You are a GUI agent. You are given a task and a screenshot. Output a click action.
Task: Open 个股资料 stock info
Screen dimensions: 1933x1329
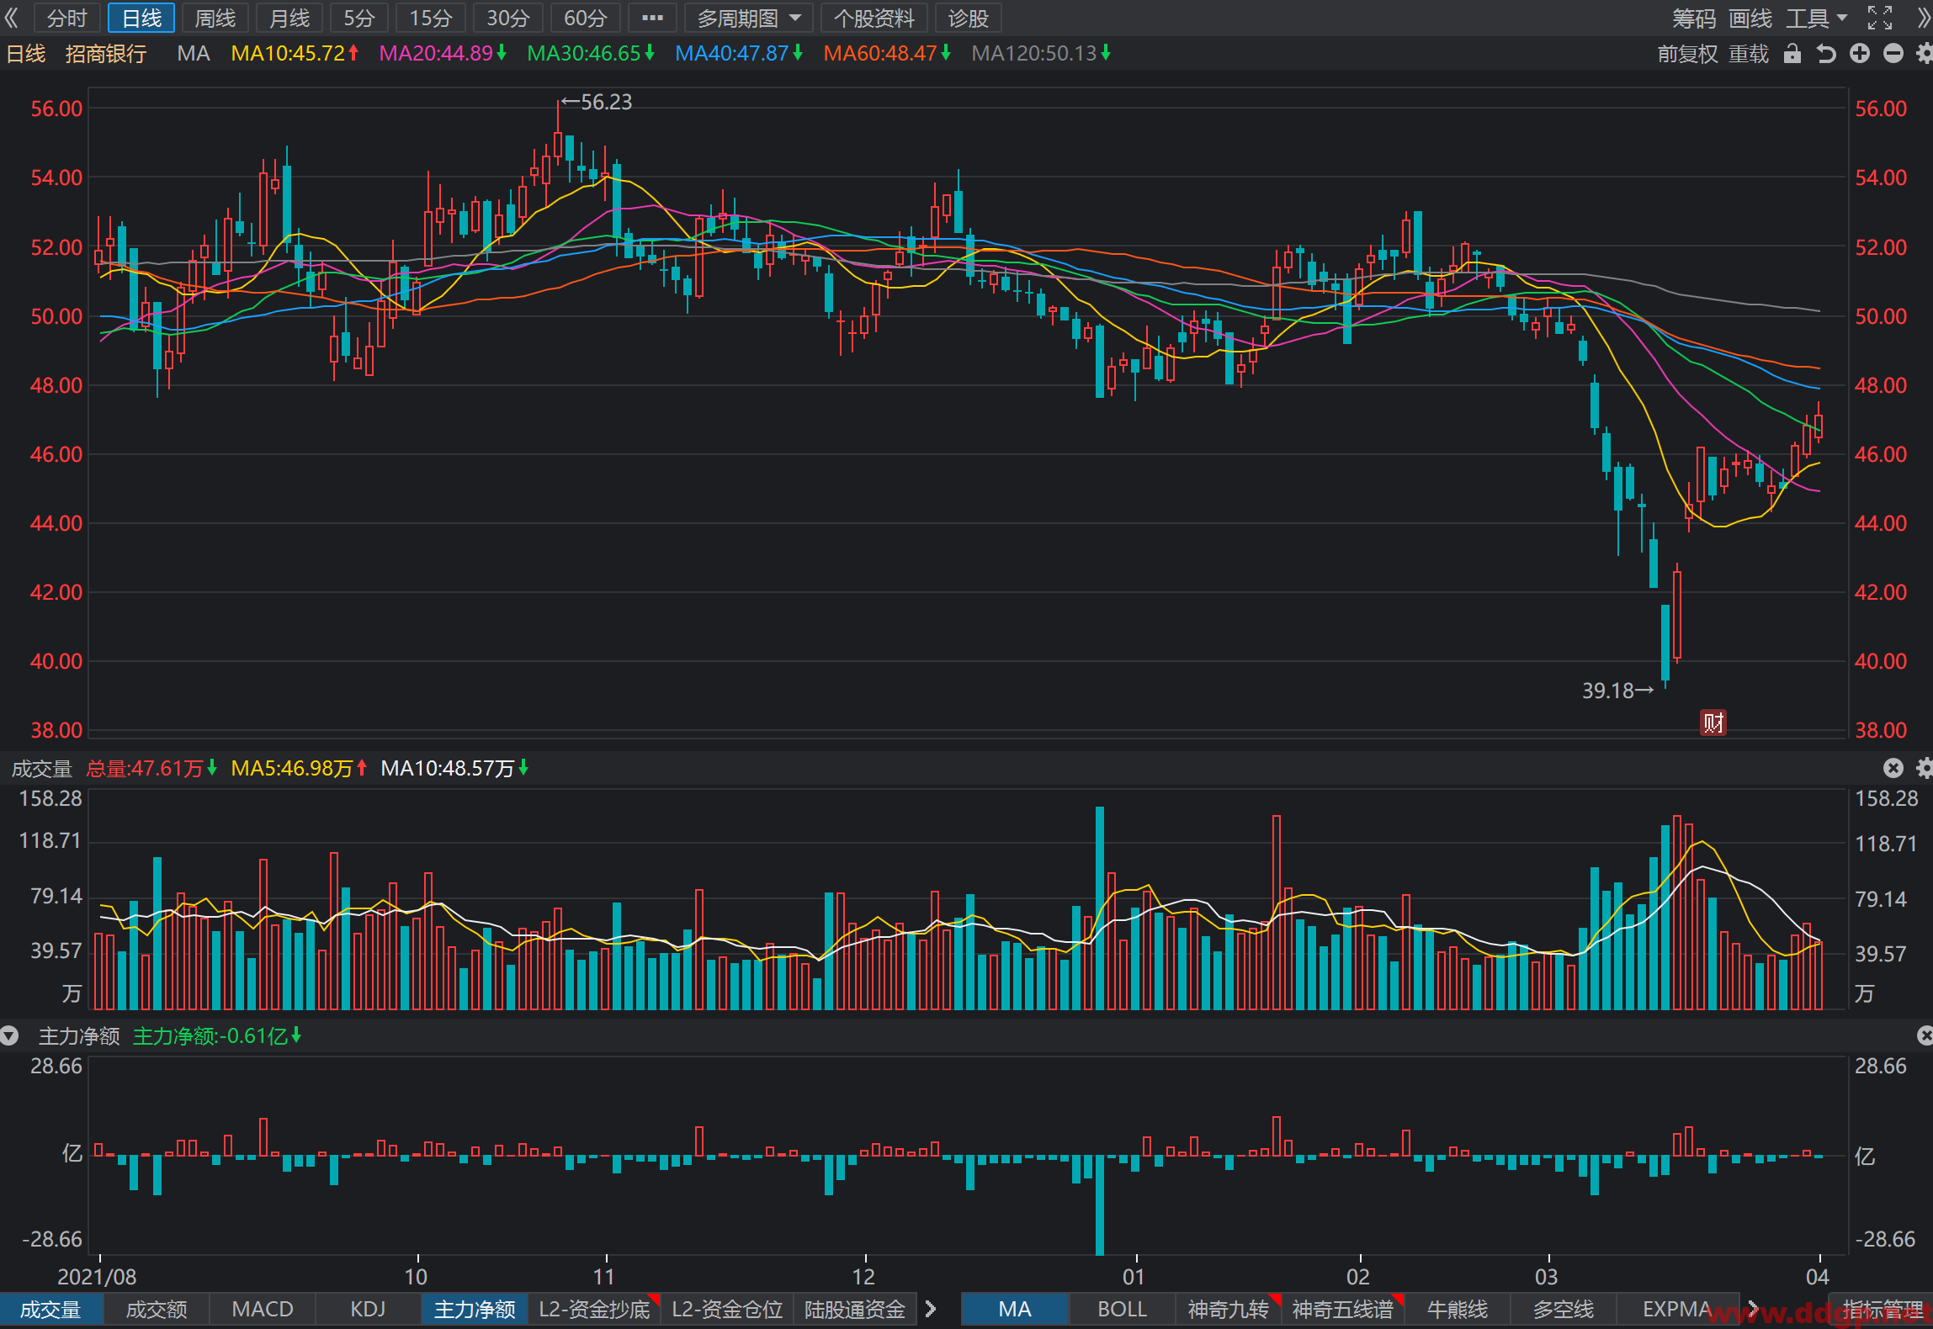coord(874,18)
